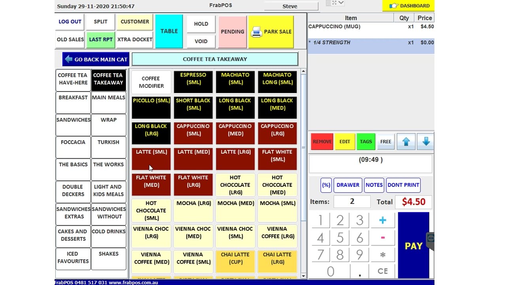Screen dimensions: 506x285
Task: Add Cappuccino (MED) to order
Action: (235, 133)
